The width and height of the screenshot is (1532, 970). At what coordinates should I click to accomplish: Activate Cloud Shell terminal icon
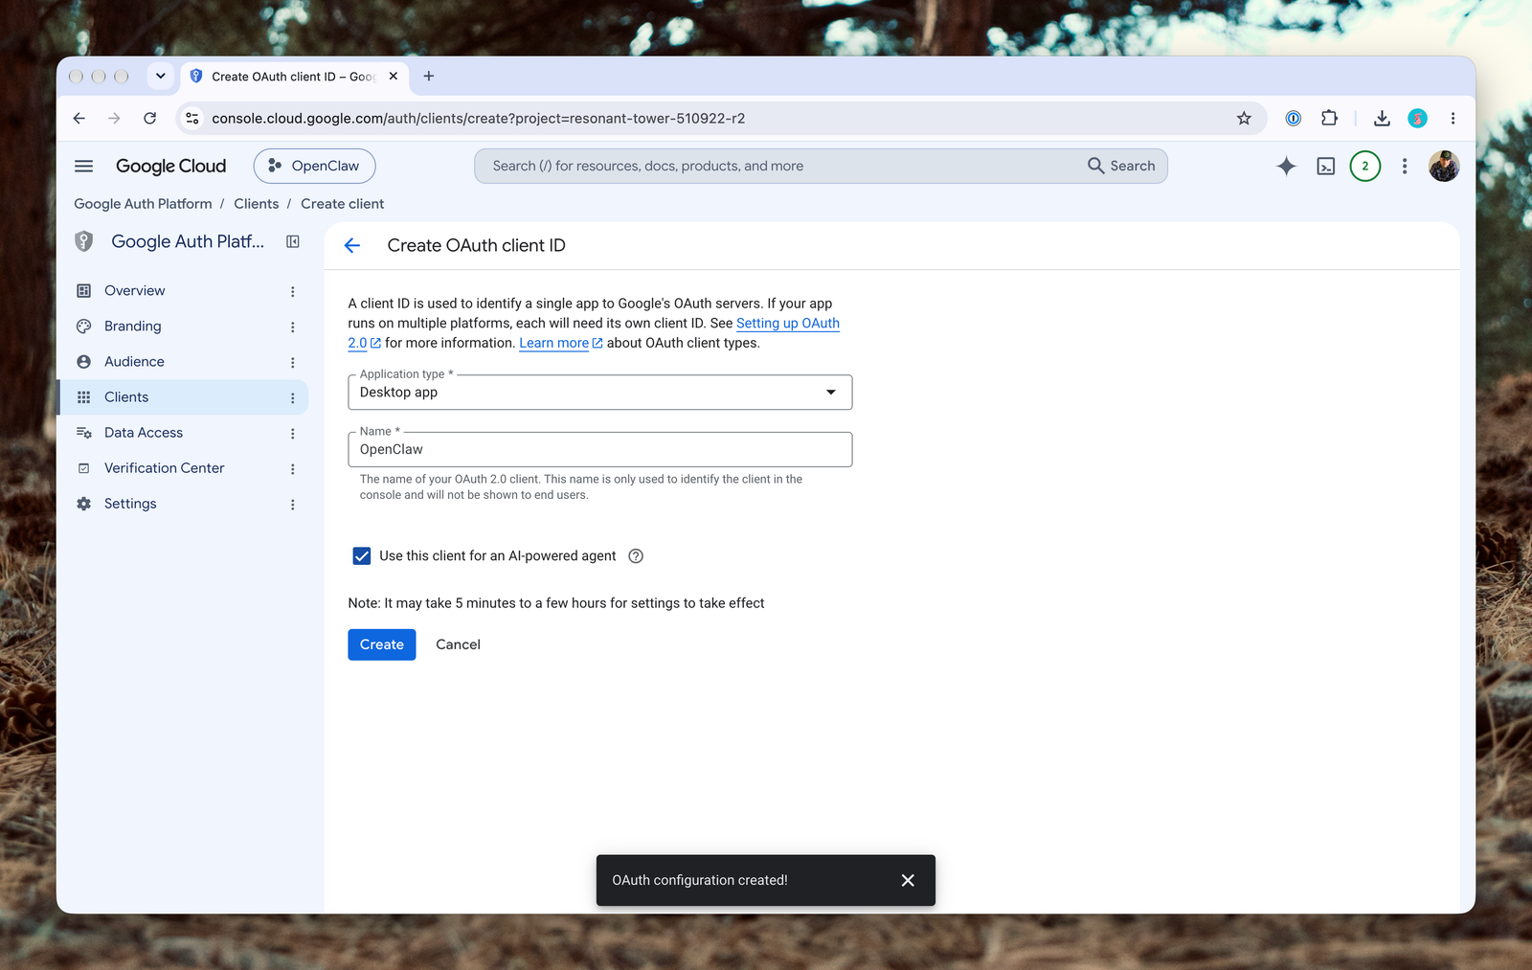(1325, 167)
